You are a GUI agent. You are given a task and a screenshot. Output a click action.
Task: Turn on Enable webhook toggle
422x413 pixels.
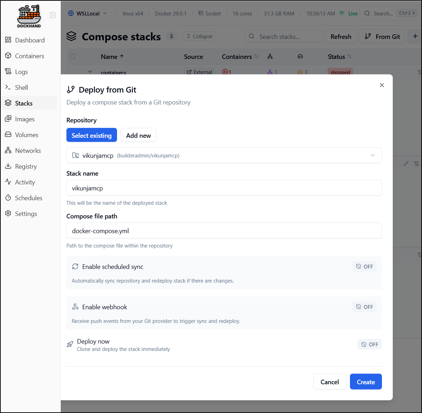click(364, 307)
